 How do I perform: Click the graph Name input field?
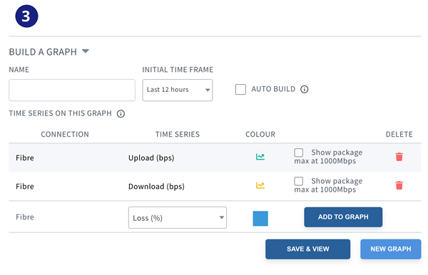(72, 90)
